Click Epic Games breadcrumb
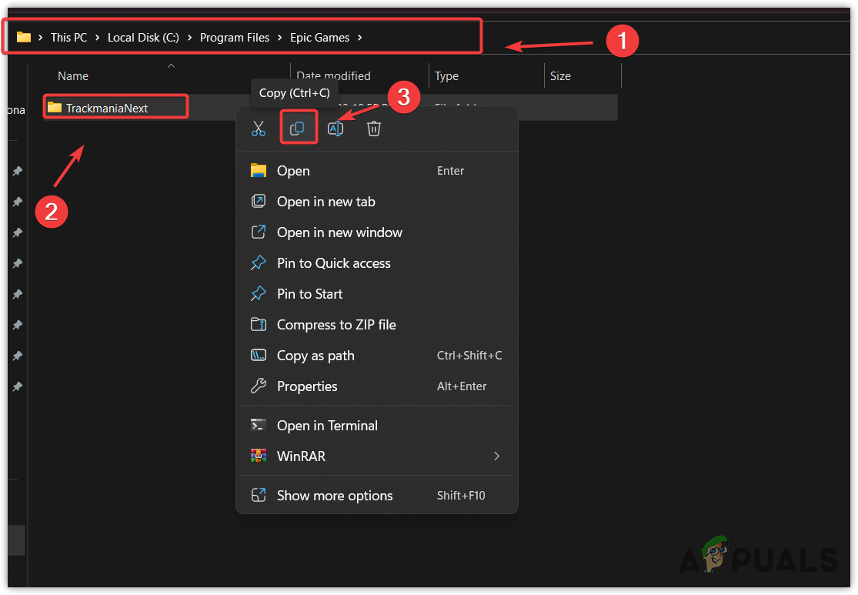The image size is (858, 595). pos(319,38)
